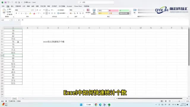Click the Insert Function fx icon
The height and width of the screenshot is (107, 190).
(19, 20)
